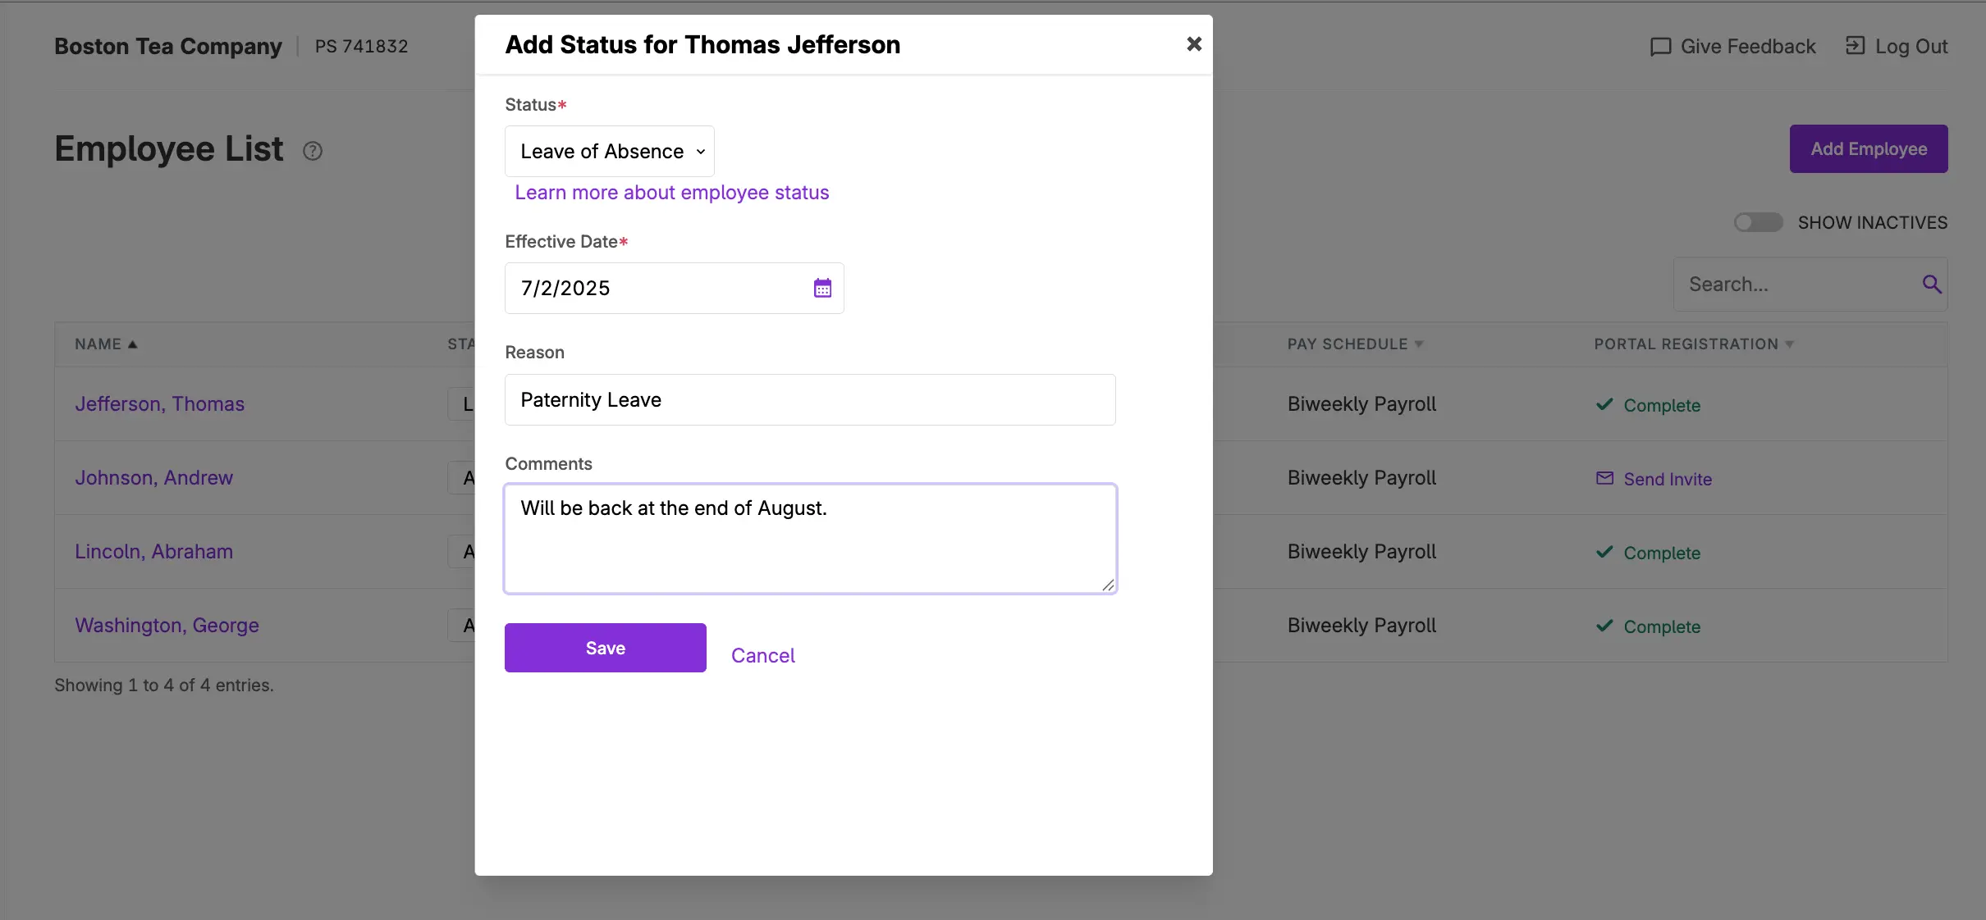Viewport: 1986px width, 920px height.
Task: Click the Send Invite envelope icon
Action: (1604, 478)
